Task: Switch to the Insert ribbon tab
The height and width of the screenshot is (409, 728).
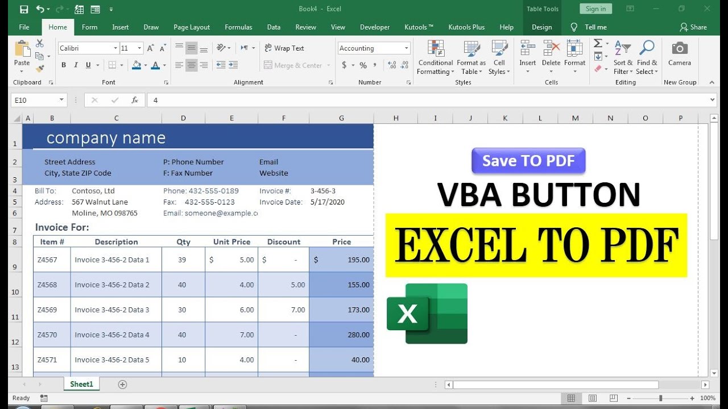Action: (120, 27)
